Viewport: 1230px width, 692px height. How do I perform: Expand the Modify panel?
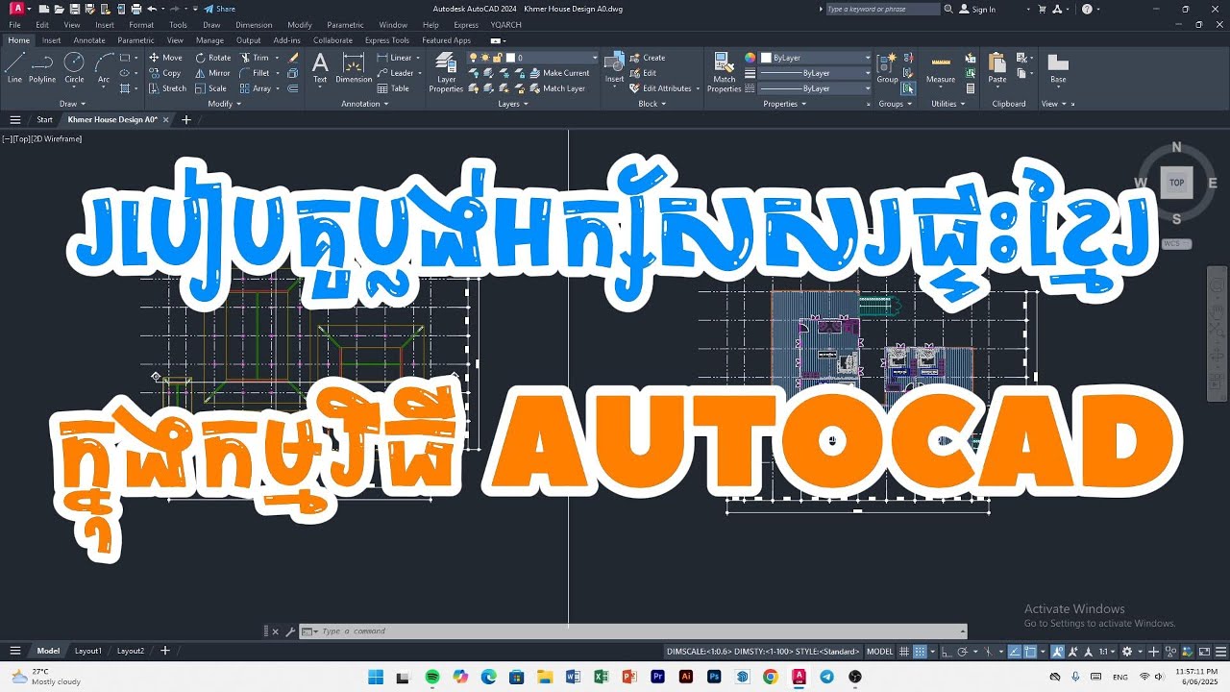click(x=224, y=104)
